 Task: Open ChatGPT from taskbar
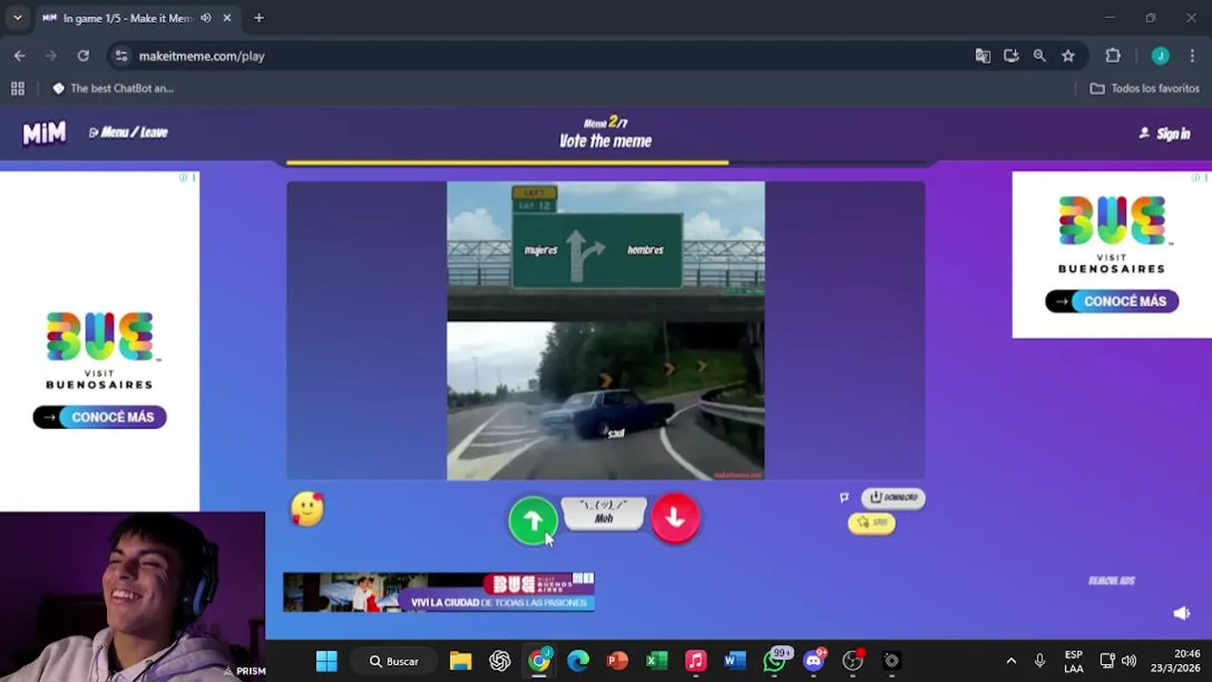pyautogui.click(x=500, y=661)
